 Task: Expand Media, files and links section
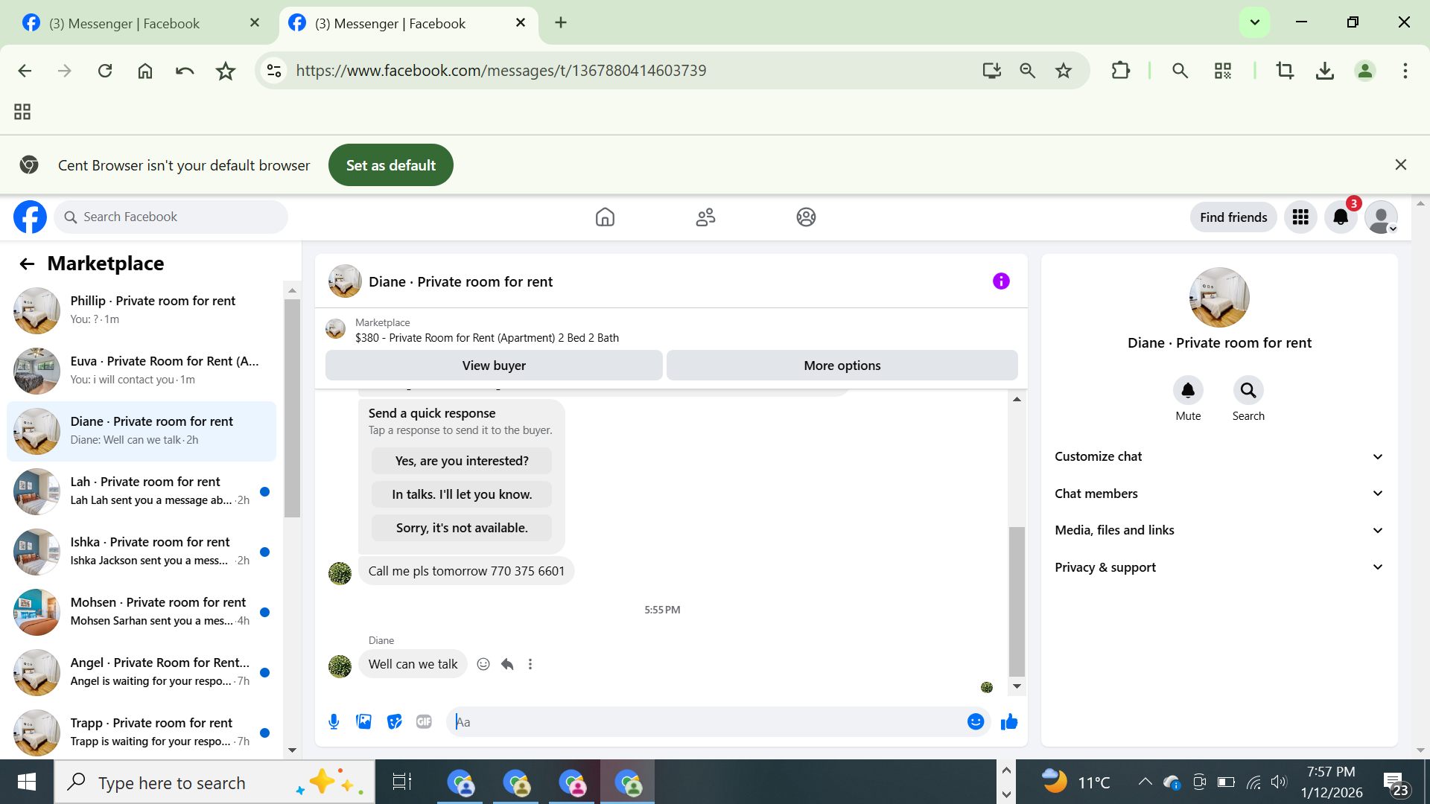1218,530
